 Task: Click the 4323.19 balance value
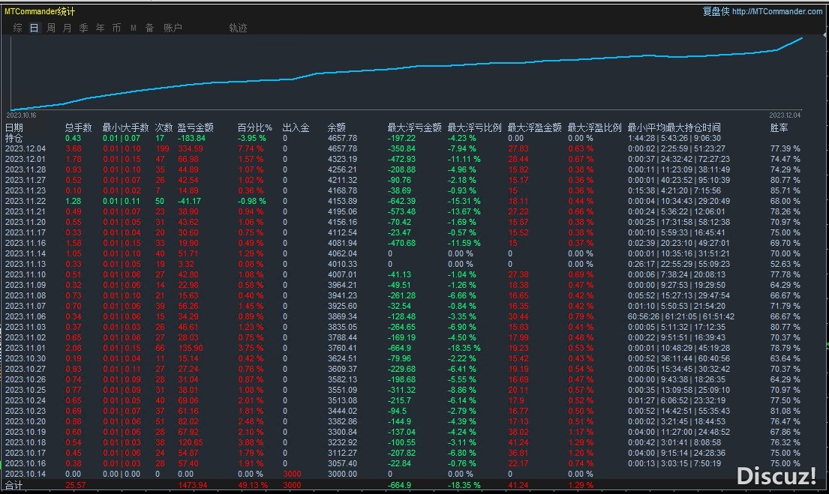(342, 159)
